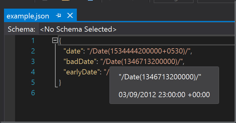The height and width of the screenshot is (123, 236).
Task: Click the badDate value on line 3
Action: (142, 61)
